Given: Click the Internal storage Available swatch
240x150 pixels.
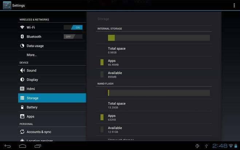Looking at the screenshot, I should (102, 74).
